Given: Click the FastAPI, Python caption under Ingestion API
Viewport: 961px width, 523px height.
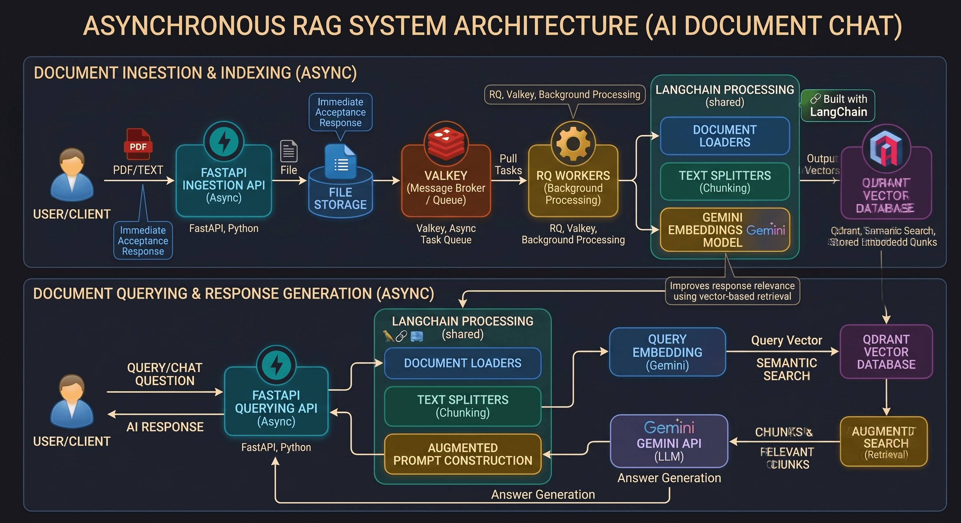Looking at the screenshot, I should pyautogui.click(x=224, y=228).
